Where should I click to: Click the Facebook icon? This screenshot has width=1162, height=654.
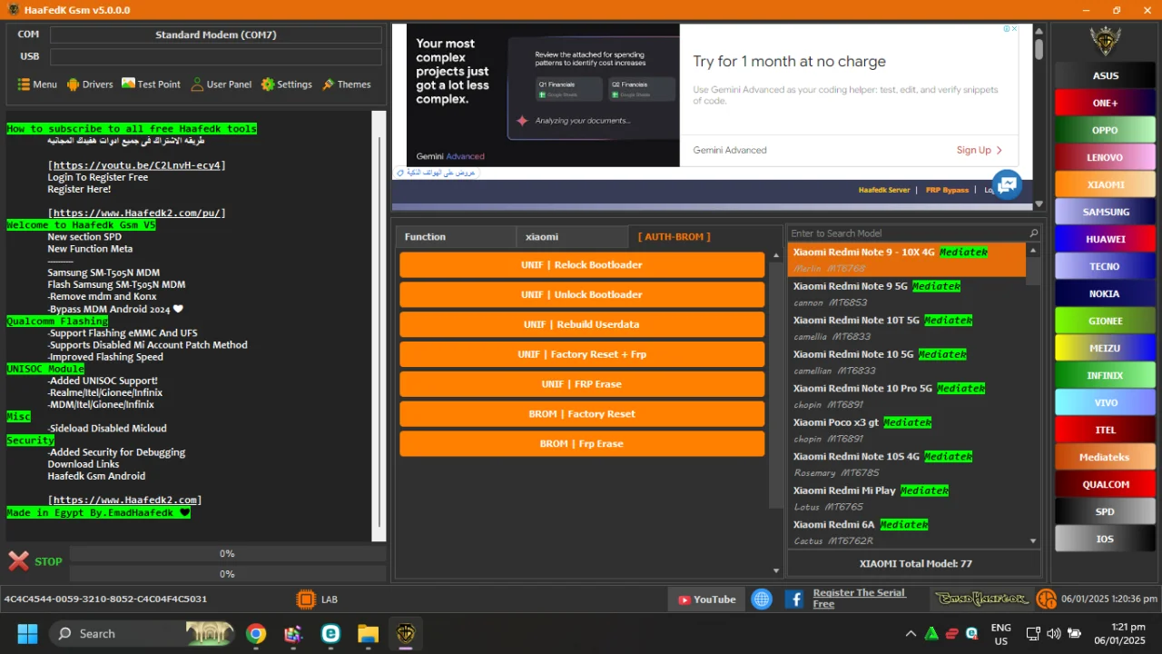click(793, 599)
